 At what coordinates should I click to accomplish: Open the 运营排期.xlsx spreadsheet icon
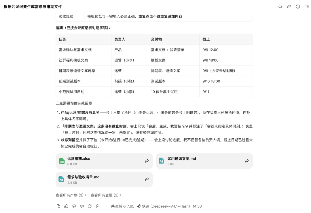pyautogui.click(x=62, y=161)
